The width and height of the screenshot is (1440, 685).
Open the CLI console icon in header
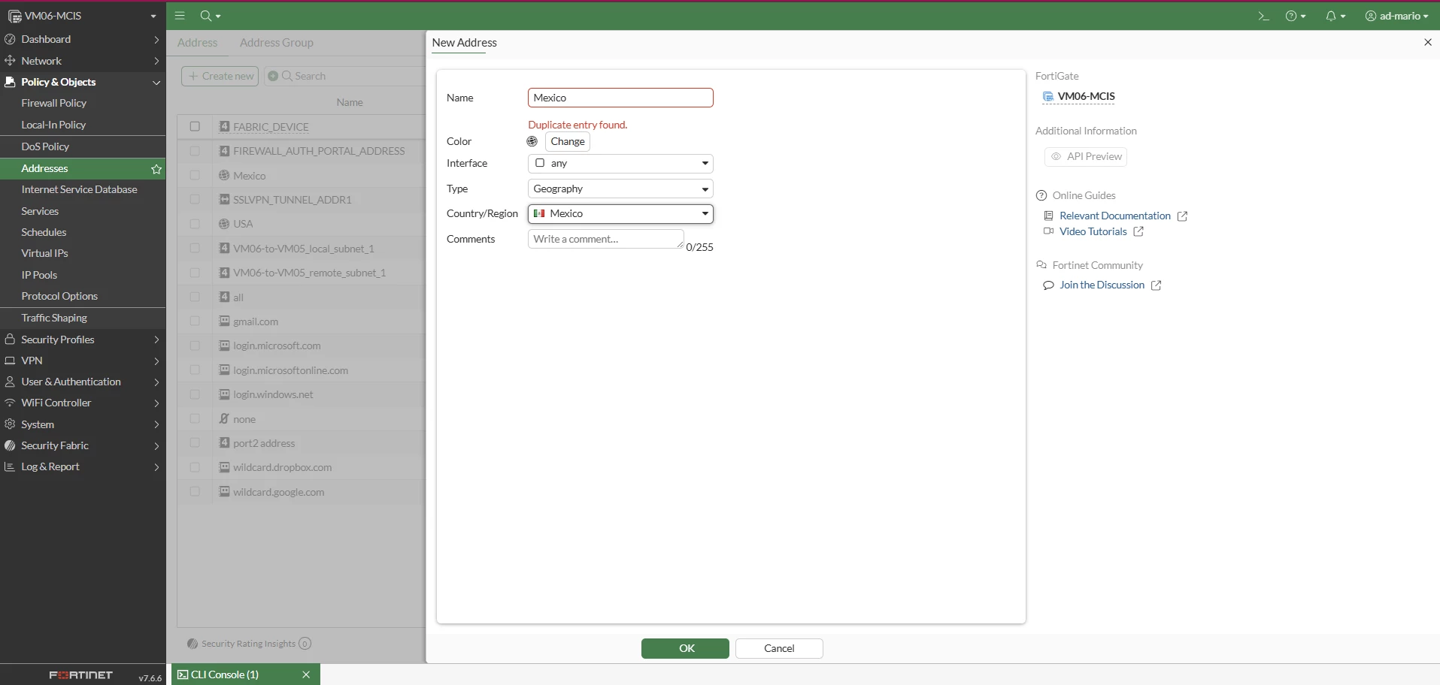(x=1263, y=16)
